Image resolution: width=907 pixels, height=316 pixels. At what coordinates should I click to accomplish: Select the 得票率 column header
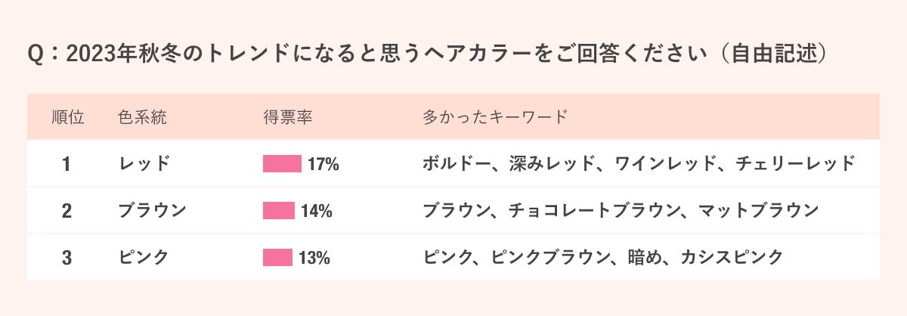(x=288, y=117)
